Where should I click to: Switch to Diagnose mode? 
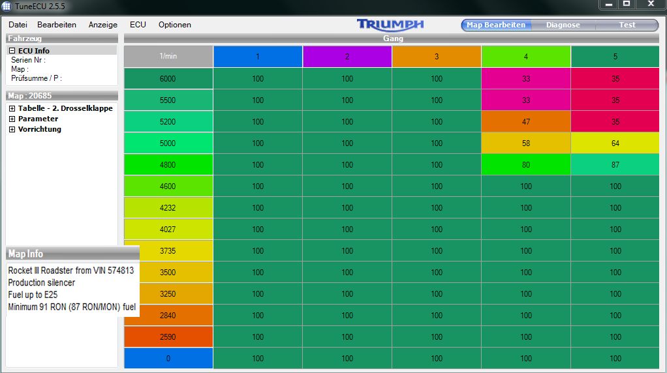[563, 25]
